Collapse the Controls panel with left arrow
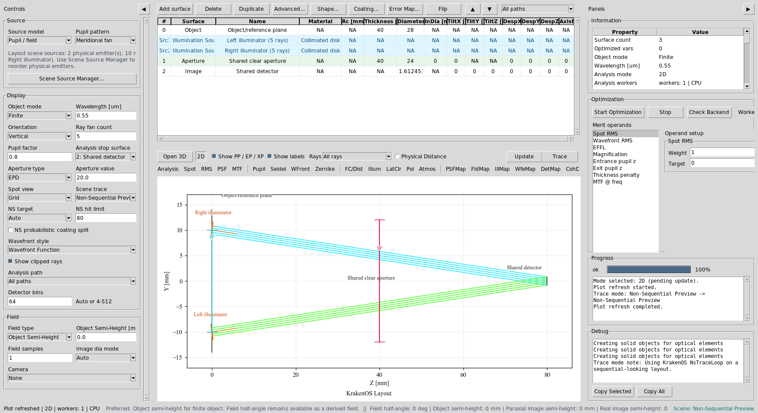Image resolution: width=758 pixels, height=413 pixels. coord(144,9)
